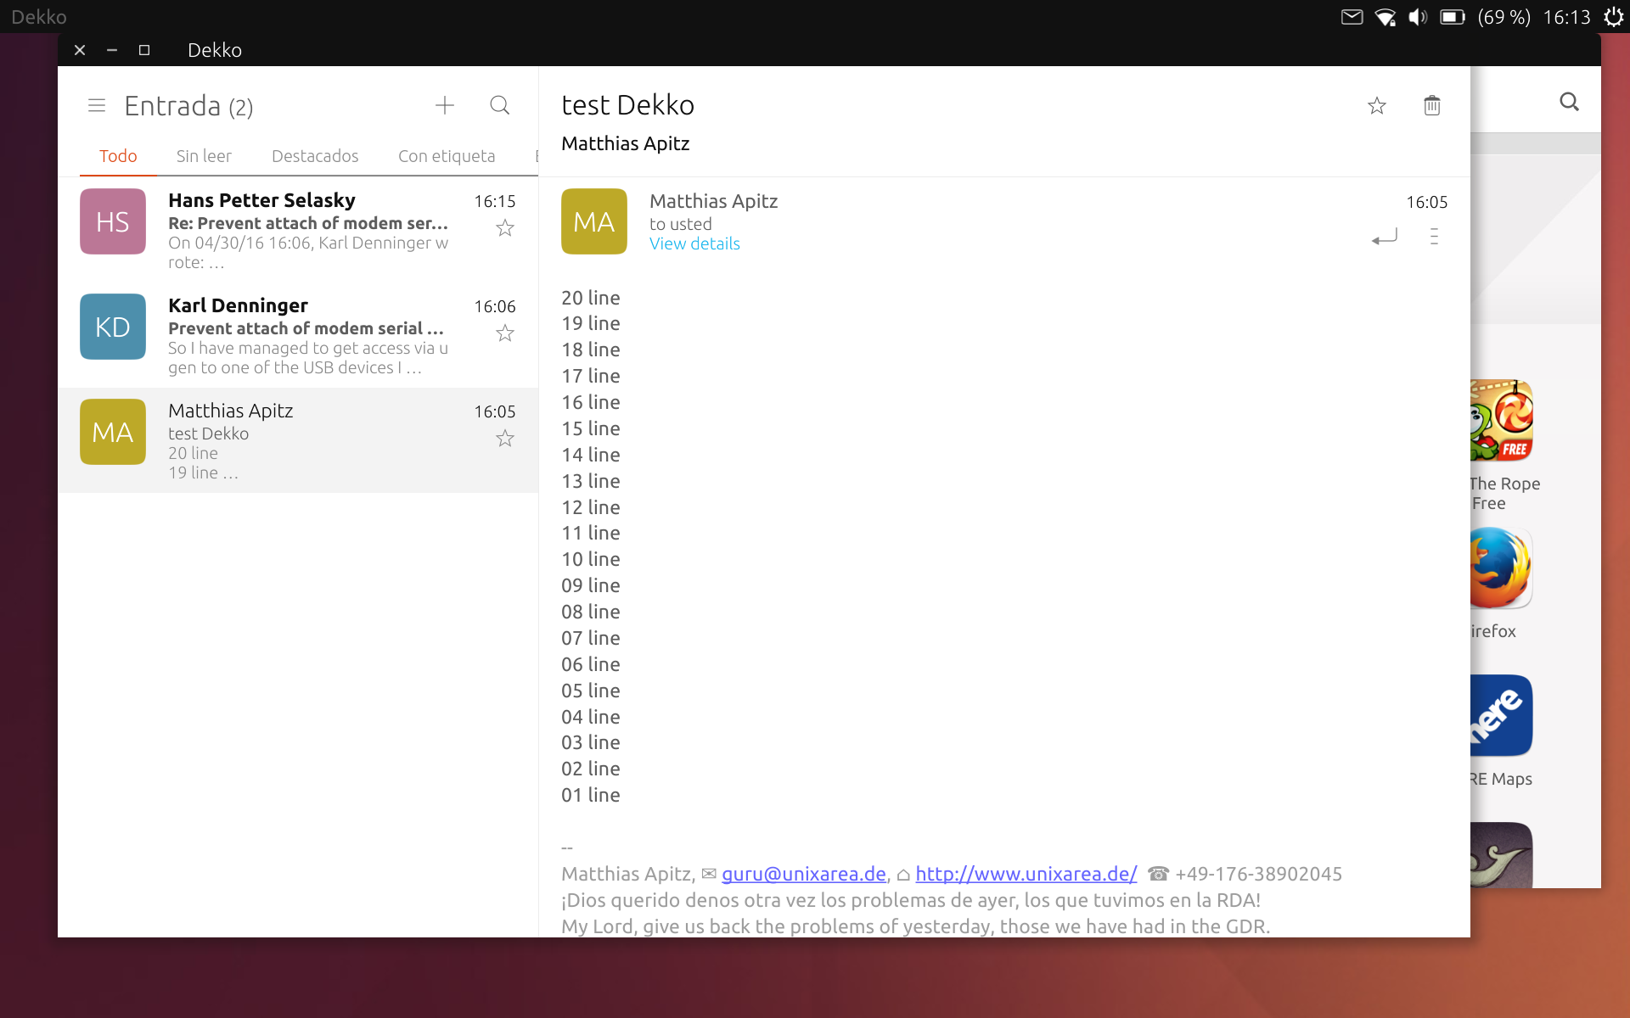
Task: Click the MA avatar in message header
Action: 594,221
